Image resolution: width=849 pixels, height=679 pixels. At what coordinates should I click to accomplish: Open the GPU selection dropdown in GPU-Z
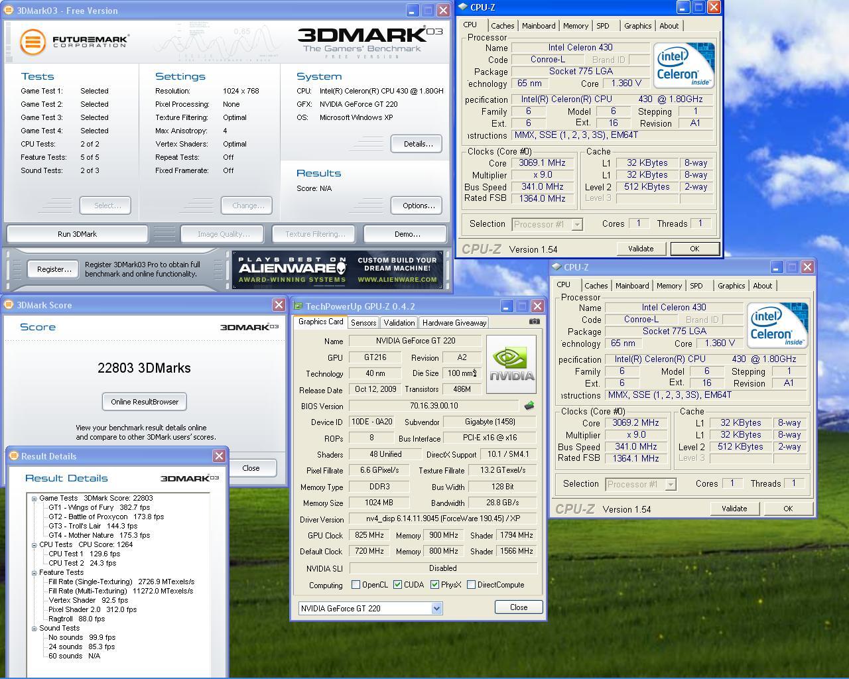pyautogui.click(x=436, y=609)
